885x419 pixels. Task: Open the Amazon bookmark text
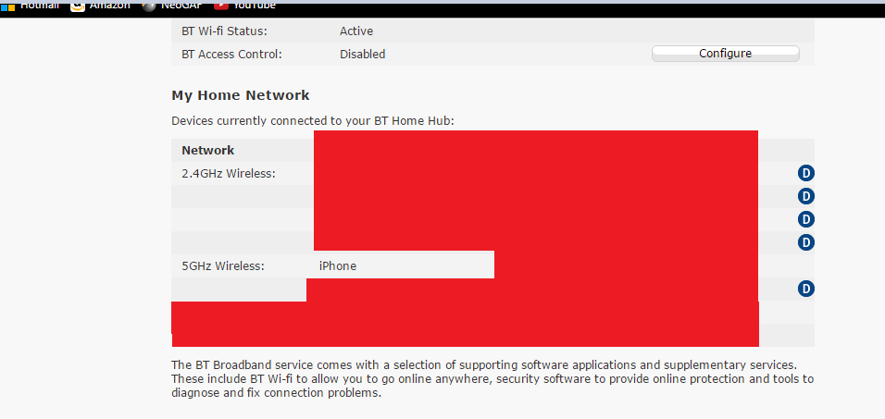(x=109, y=5)
